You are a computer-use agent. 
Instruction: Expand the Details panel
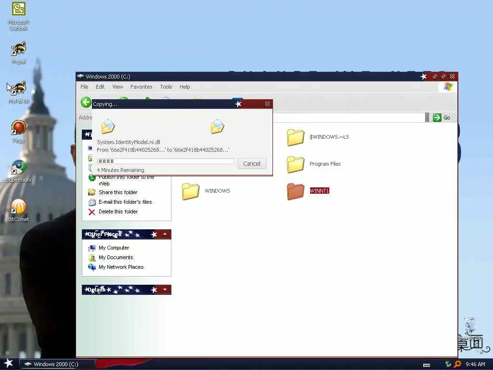165,290
